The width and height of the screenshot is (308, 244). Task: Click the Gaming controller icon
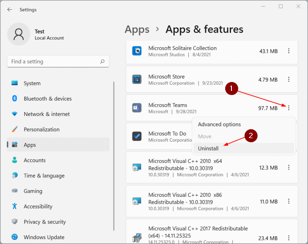pos(15,191)
